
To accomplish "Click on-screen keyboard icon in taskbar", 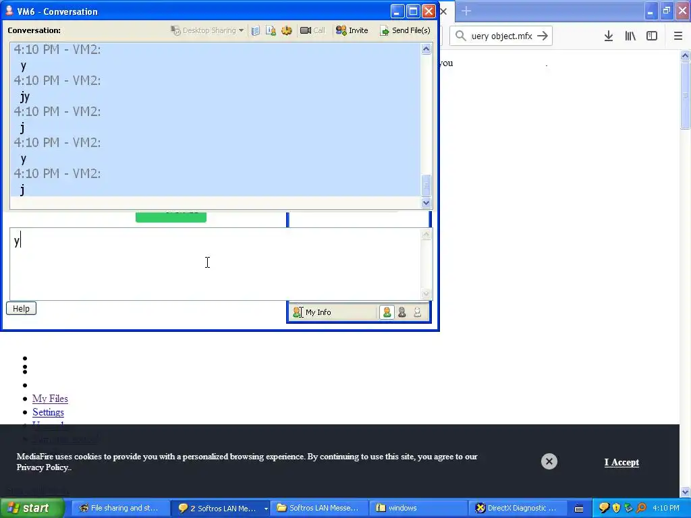I will point(579,509).
